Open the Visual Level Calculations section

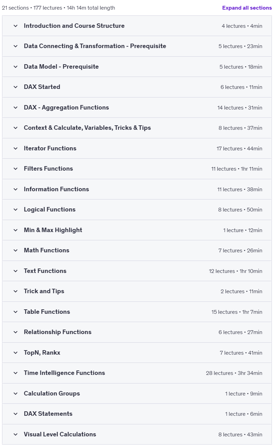coord(137,434)
